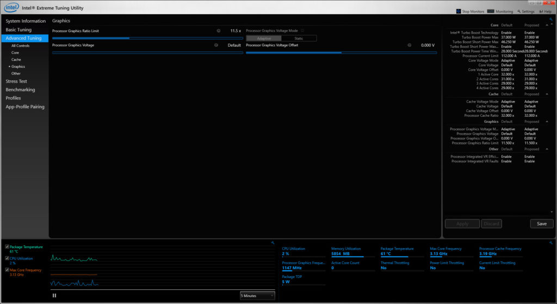Click the CPU Utilization 2 % readout

coord(304,251)
